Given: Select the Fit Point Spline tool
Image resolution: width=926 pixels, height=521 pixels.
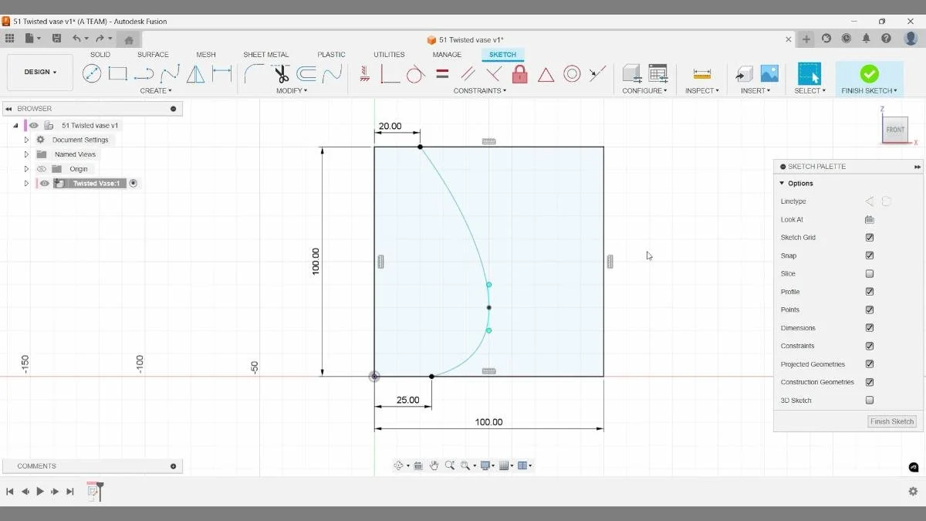Looking at the screenshot, I should [x=170, y=74].
